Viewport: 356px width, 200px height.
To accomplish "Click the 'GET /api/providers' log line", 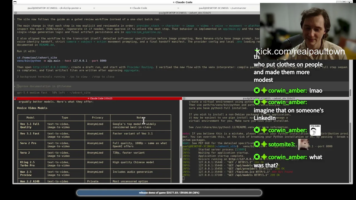I will 233,169.
